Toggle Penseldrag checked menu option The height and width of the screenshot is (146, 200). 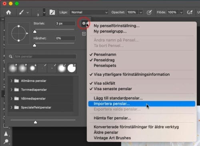[x=142, y=60]
